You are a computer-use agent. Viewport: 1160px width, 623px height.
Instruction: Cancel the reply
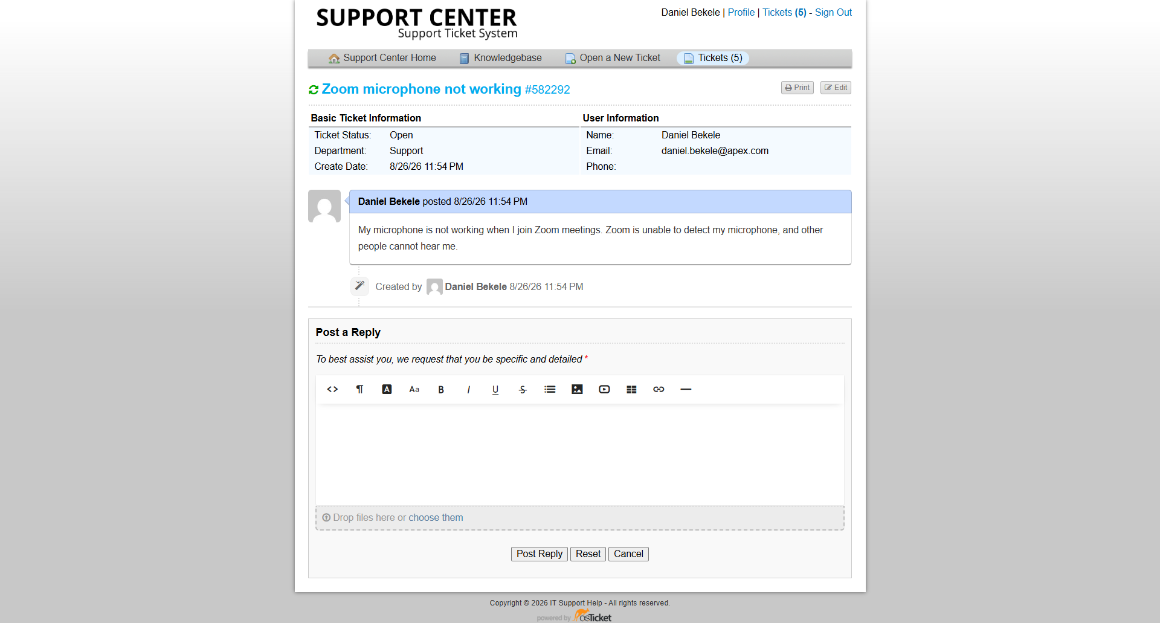point(628,554)
